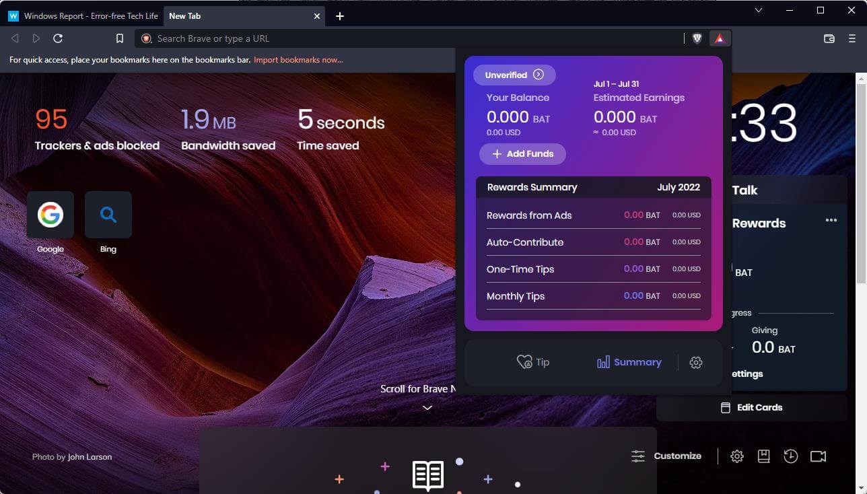Viewport: 867px width, 494px height.
Task: Start Brave Talk with the video camera icon
Action: (x=818, y=456)
